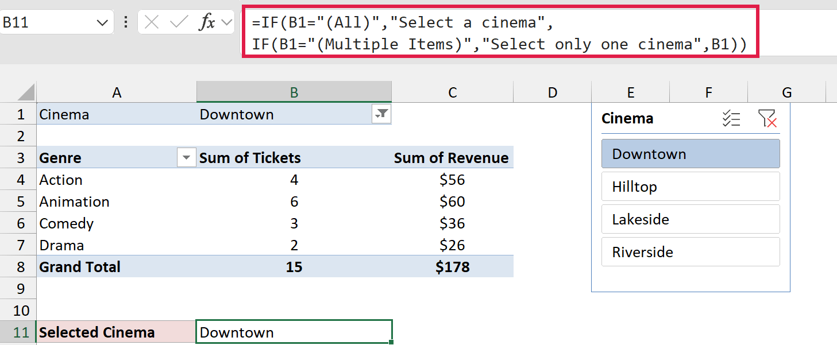Open the Genre filter dropdown arrow
The height and width of the screenshot is (345, 837).
coord(186,158)
